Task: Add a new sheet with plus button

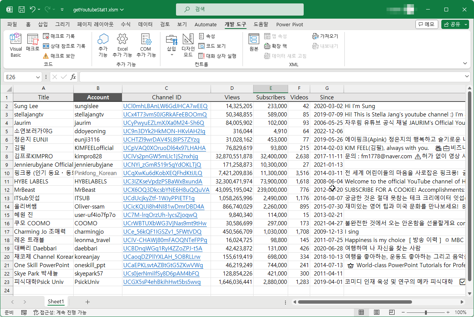Action: (x=87, y=302)
